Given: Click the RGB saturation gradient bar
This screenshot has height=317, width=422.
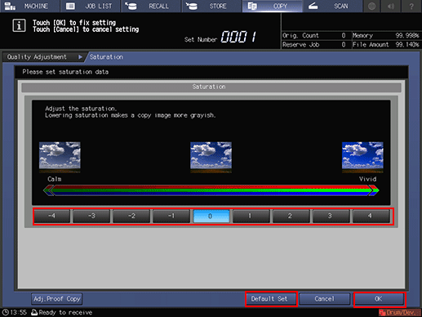Looking at the screenshot, I should coord(211,190).
